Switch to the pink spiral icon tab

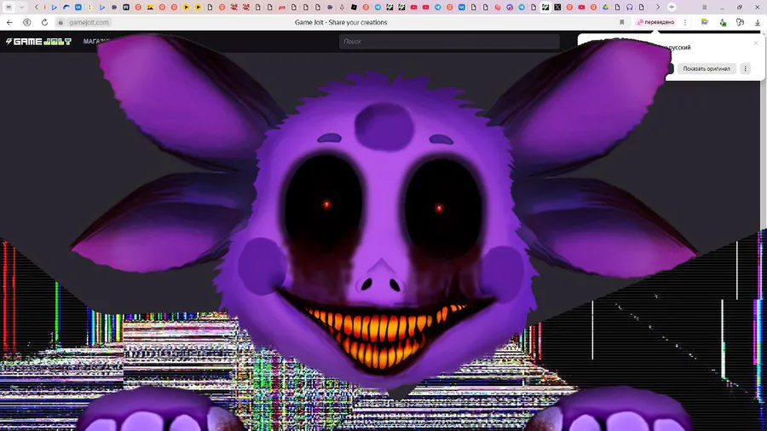click(x=498, y=8)
